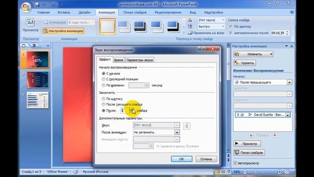Adjust the auto-advance time spinner

[288, 33]
